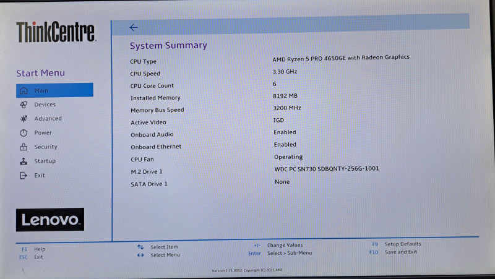Click the 8192 MB value
This screenshot has height=279, width=495.
(285, 96)
